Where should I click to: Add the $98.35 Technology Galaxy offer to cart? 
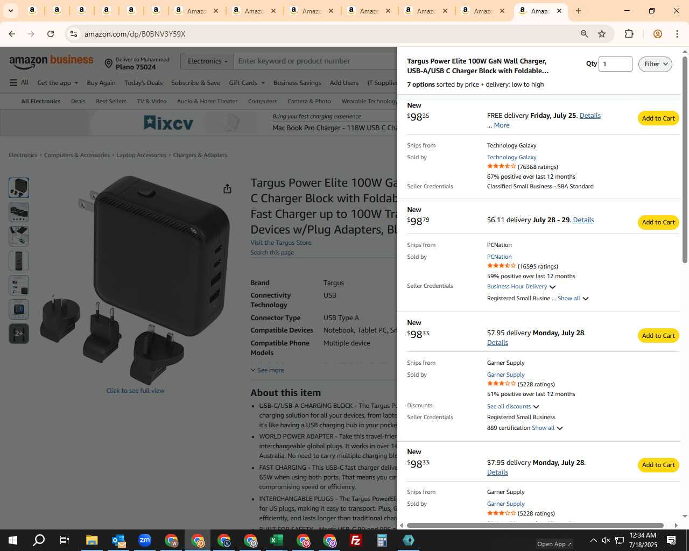click(658, 118)
